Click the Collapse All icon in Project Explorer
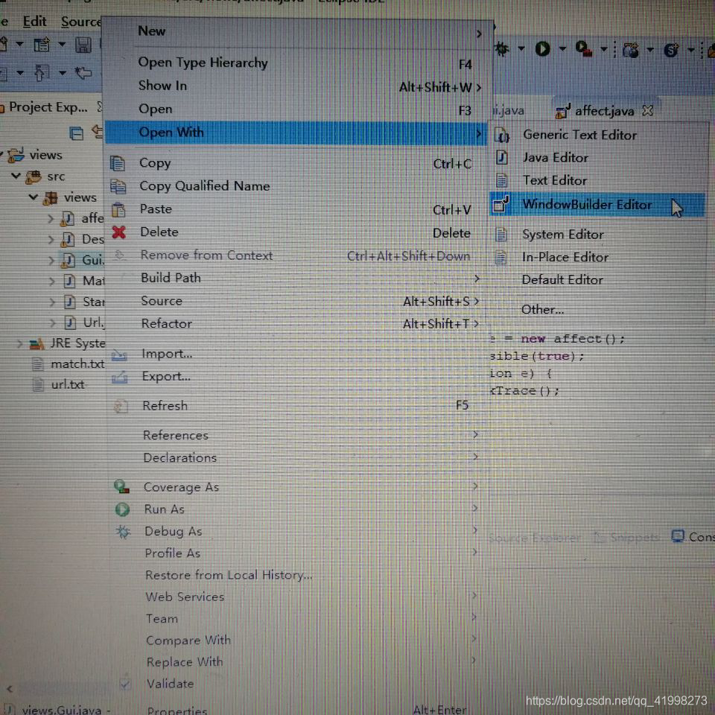This screenshot has height=715, width=715. (x=76, y=133)
